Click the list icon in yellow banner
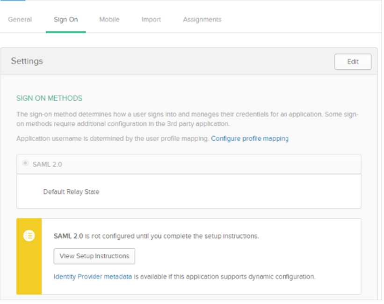This screenshot has width=384, height=304. [29, 236]
